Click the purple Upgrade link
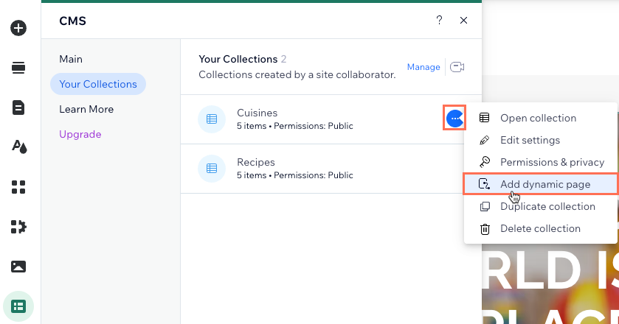The width and height of the screenshot is (619, 324). pos(80,135)
